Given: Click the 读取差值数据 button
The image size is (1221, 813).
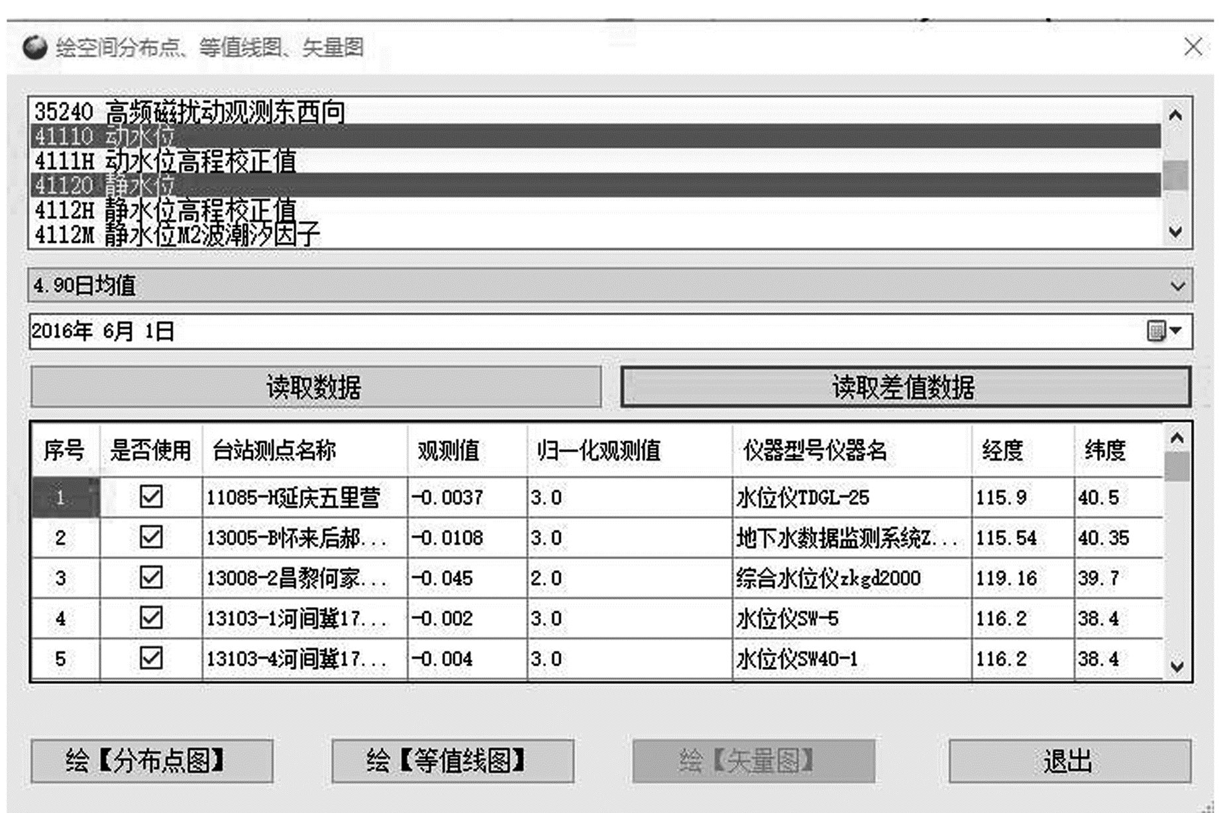Looking at the screenshot, I should click(904, 387).
